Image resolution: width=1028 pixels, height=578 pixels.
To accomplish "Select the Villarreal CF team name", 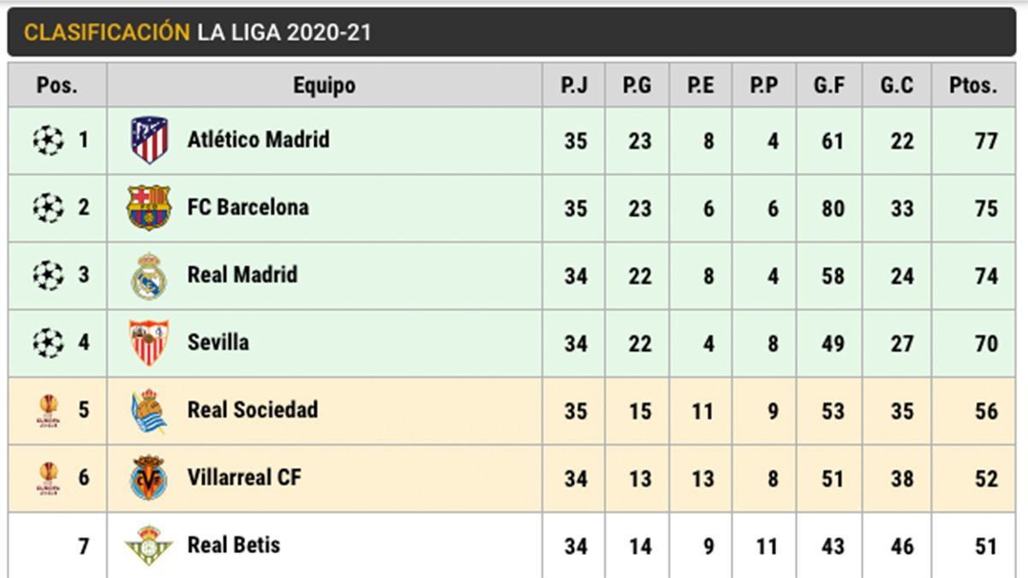I will coord(244,478).
